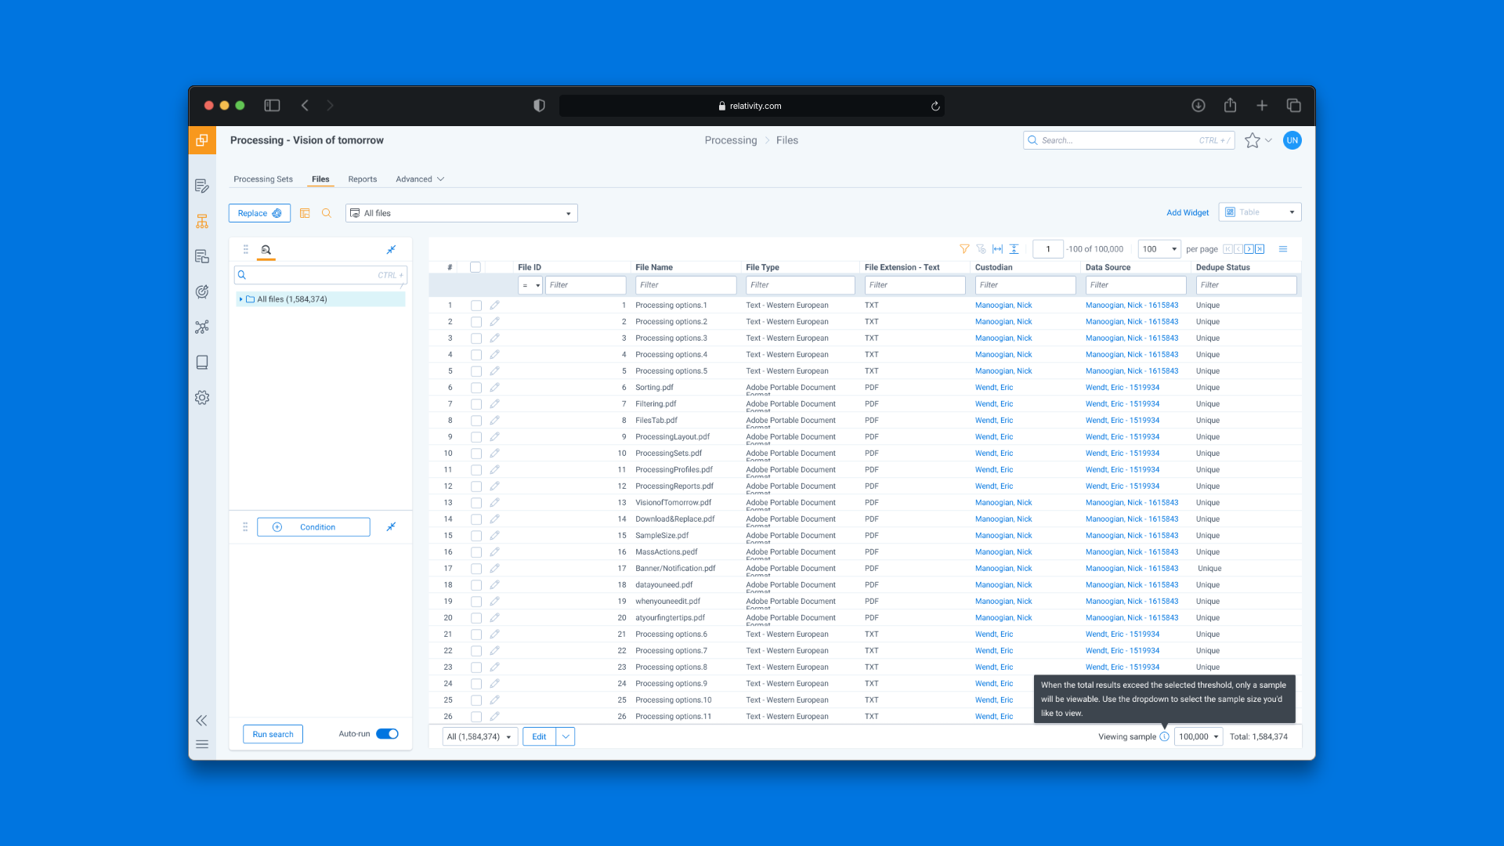
Task: Toggle the Auto-run switch
Action: click(x=387, y=735)
